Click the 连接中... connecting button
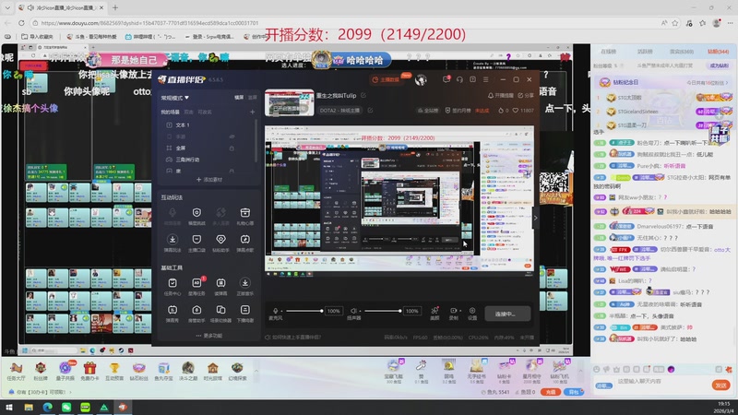The width and height of the screenshot is (738, 415). point(506,314)
